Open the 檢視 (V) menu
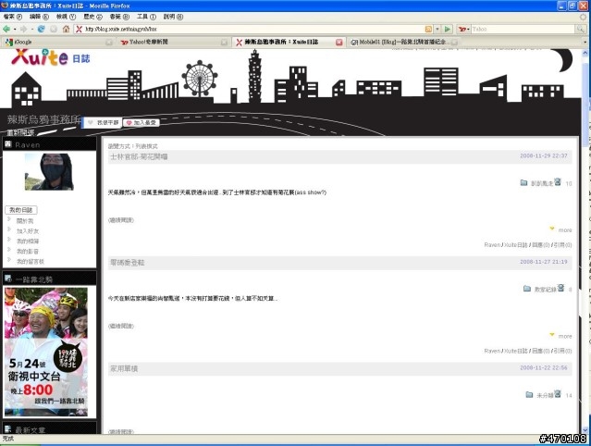This screenshot has width=591, height=446. (66, 17)
